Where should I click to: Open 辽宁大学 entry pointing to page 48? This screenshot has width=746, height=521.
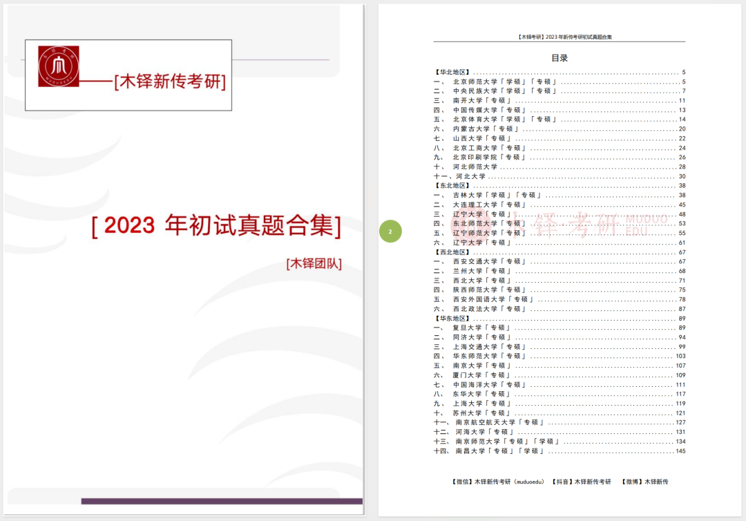coord(559,214)
